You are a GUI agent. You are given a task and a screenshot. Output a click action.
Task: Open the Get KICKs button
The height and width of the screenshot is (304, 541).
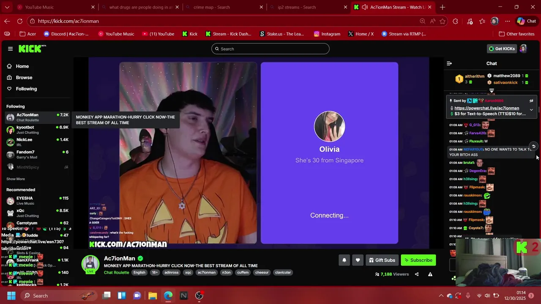click(x=502, y=49)
